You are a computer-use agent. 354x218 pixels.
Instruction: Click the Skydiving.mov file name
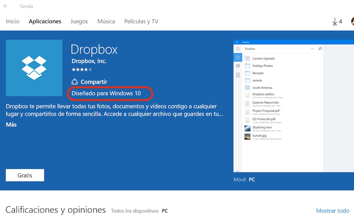pyautogui.click(x=262, y=127)
